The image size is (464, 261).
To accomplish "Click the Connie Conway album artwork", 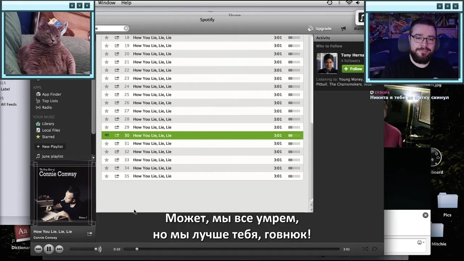I will (64, 194).
